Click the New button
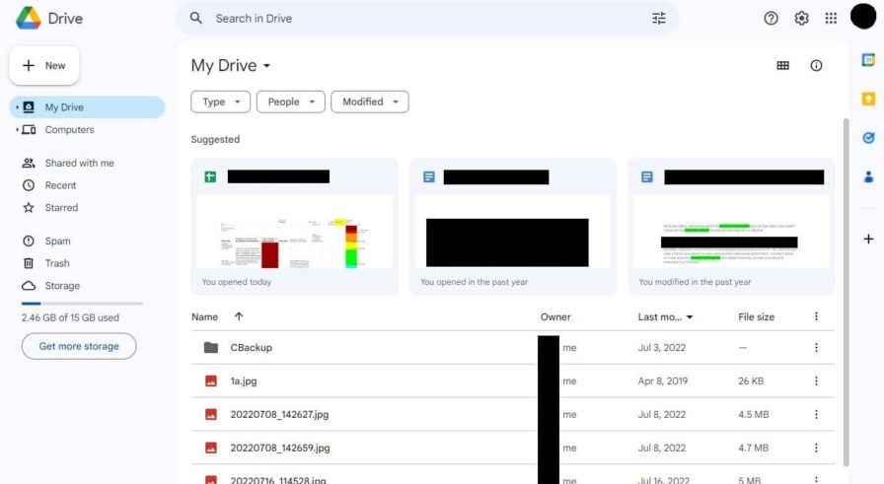Image resolution: width=884 pixels, height=484 pixels. click(44, 65)
